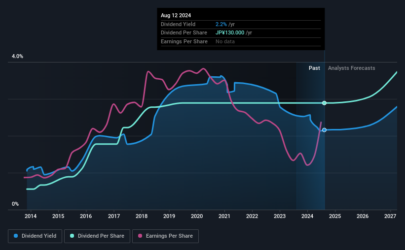
Task: Click the teal Dividend Per Share legend dot
Action: point(72,236)
